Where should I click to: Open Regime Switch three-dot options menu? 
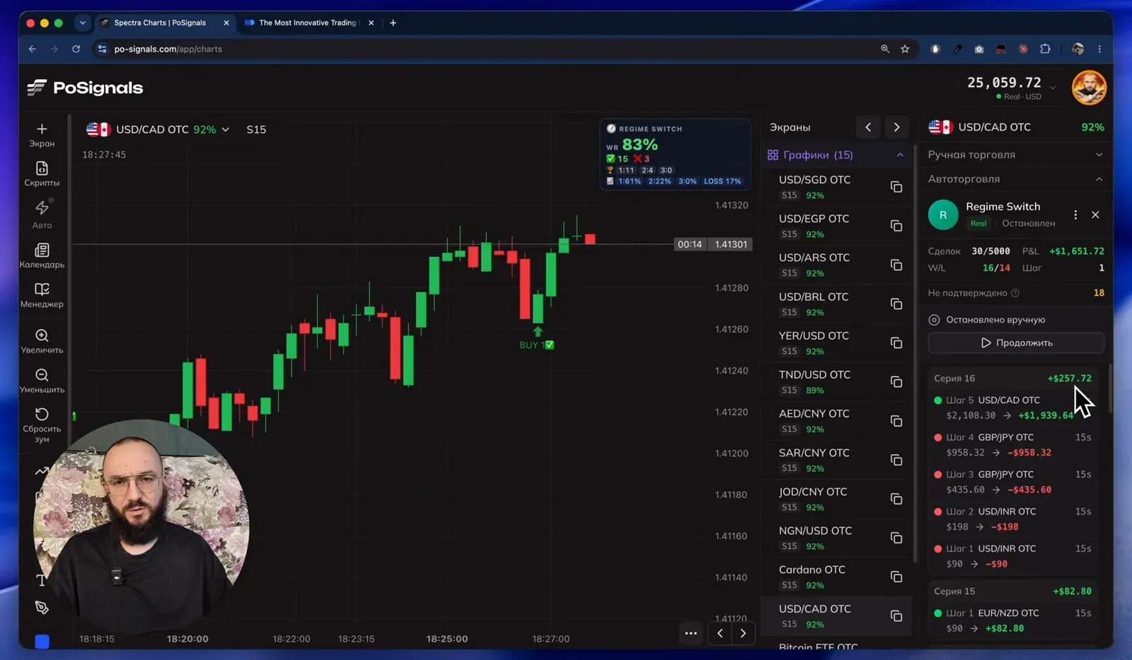pyautogui.click(x=1075, y=214)
